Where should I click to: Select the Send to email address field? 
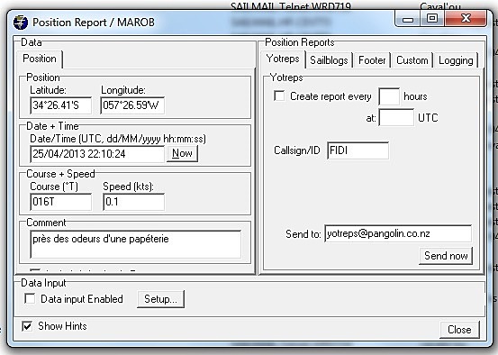(398, 233)
